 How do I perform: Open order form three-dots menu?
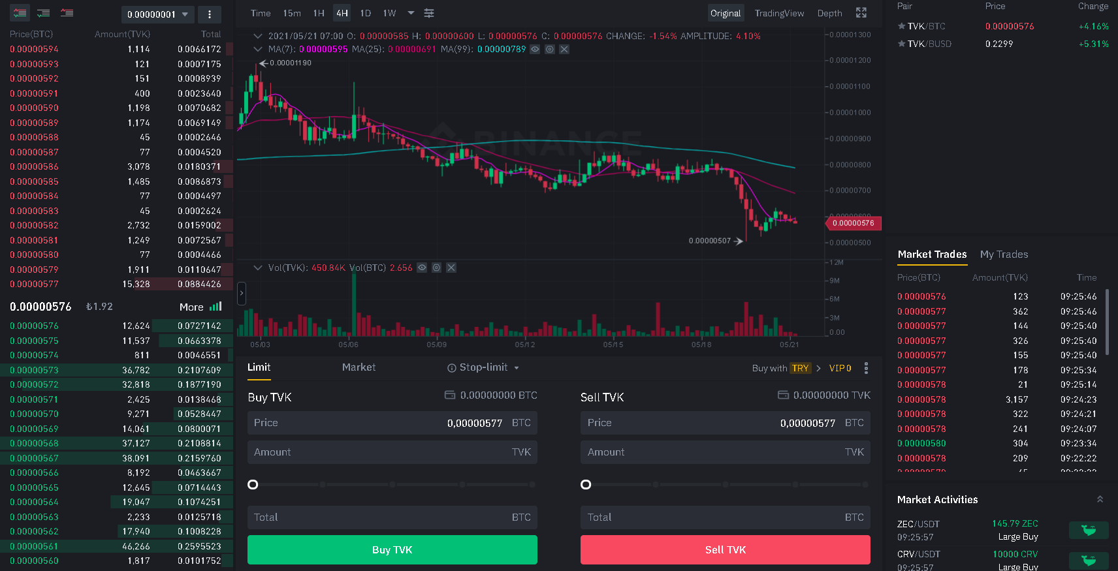866,368
